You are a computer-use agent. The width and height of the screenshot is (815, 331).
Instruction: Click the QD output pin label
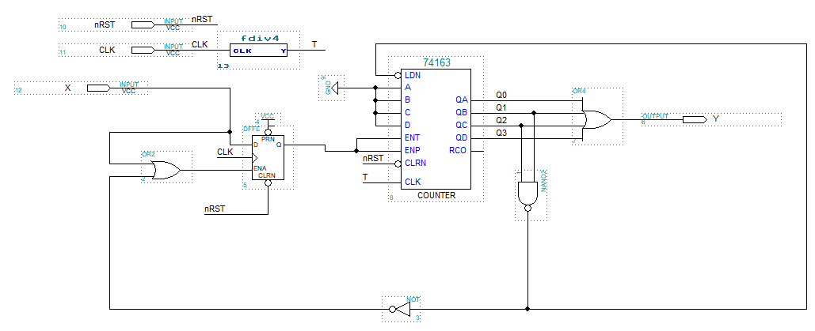coord(462,138)
